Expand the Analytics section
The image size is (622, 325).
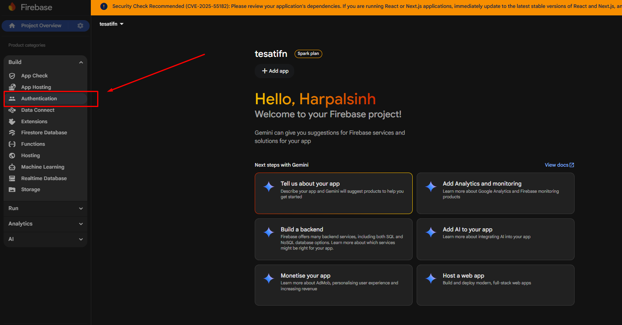[45, 224]
